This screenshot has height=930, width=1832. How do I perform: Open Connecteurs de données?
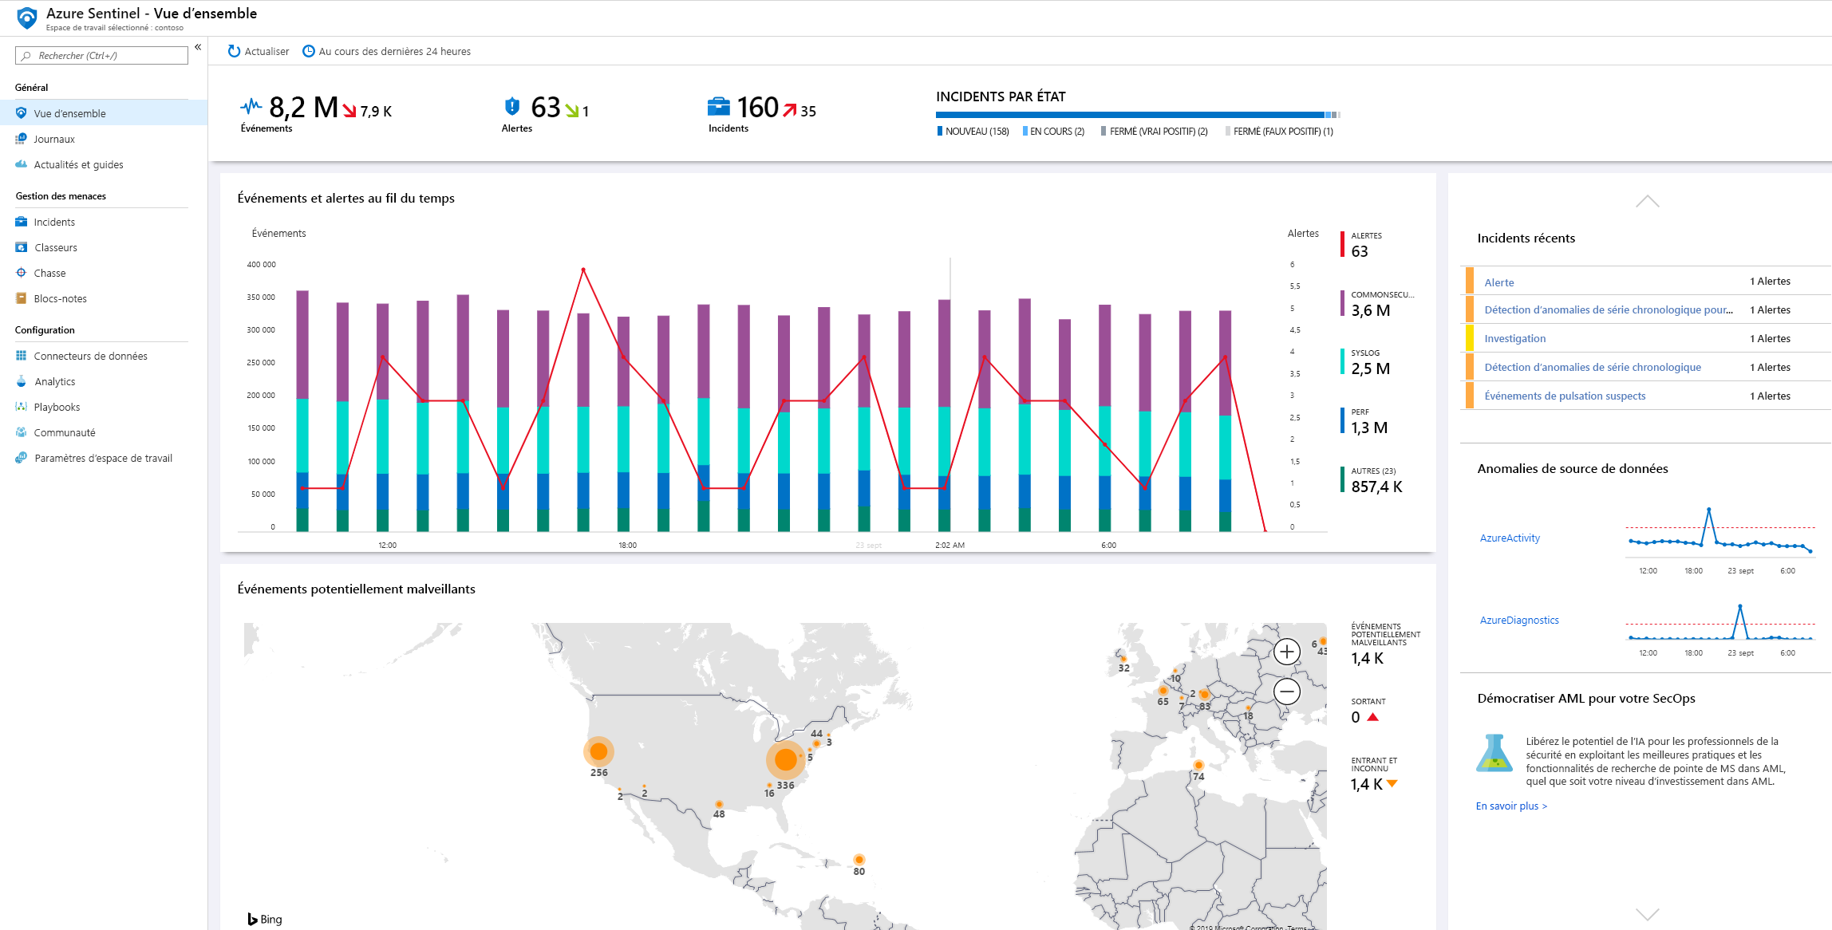(90, 356)
